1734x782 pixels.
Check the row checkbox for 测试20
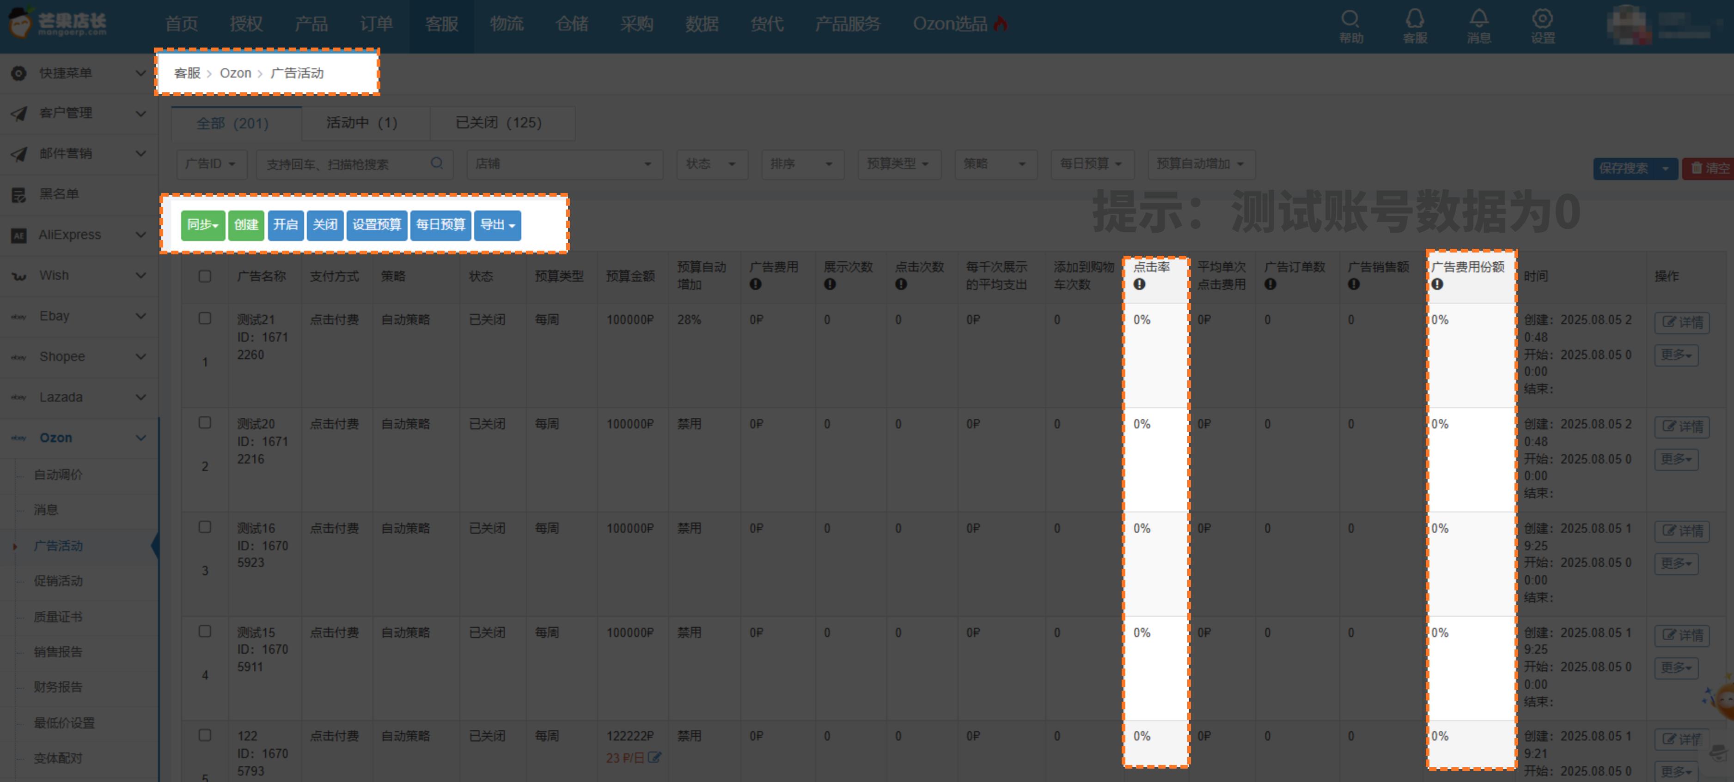pyautogui.click(x=205, y=423)
